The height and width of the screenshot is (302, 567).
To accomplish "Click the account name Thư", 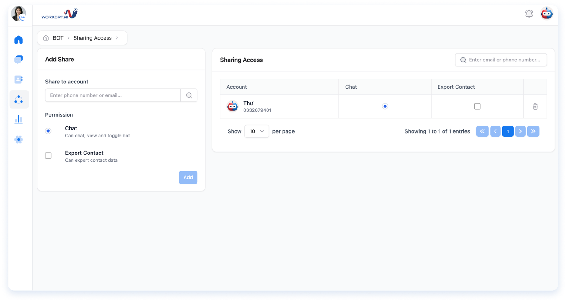I will click(248, 103).
